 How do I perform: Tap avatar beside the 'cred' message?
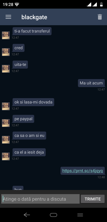(x=6, y=52)
